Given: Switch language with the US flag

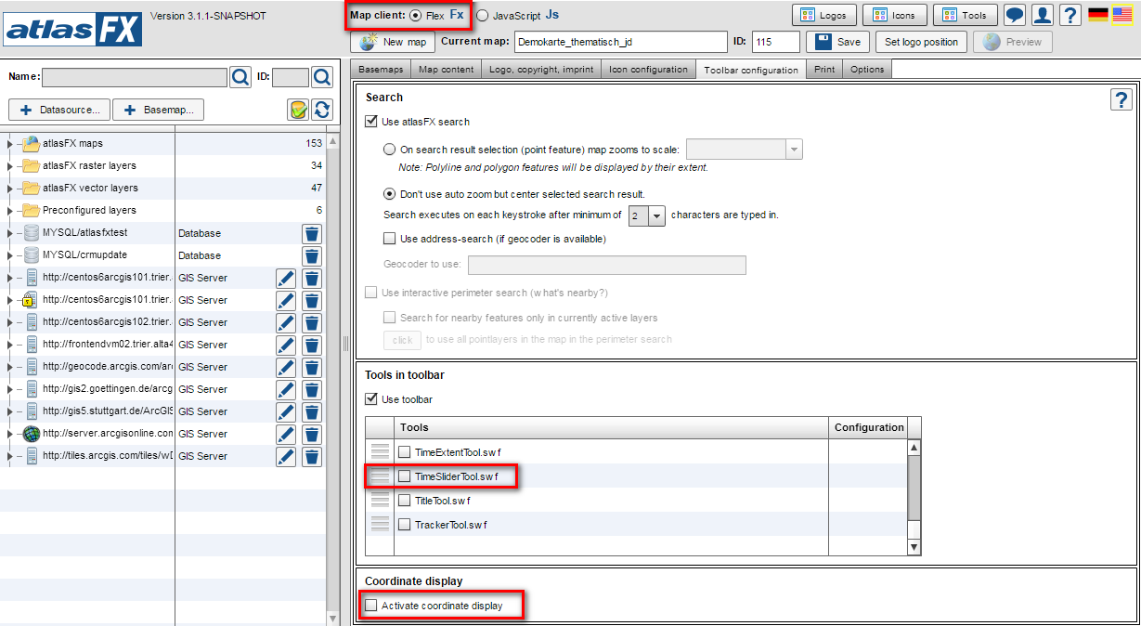Looking at the screenshot, I should click(x=1122, y=15).
